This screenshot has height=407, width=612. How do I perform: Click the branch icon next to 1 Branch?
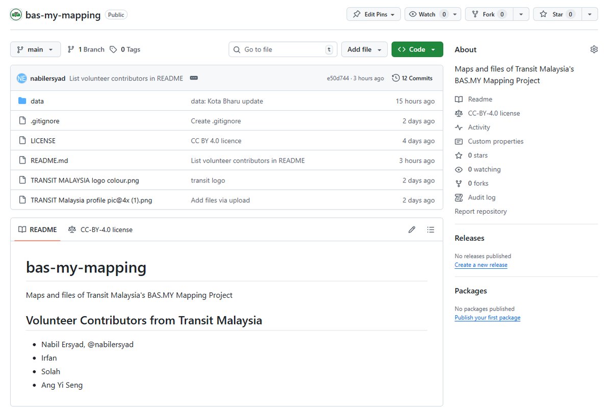(x=71, y=49)
